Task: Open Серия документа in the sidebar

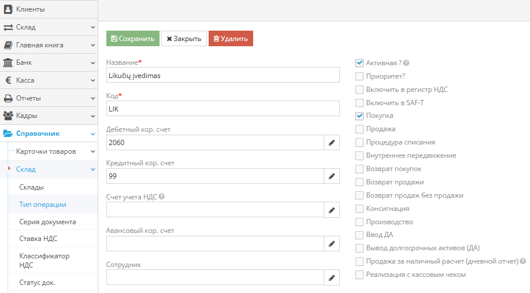Action: [x=47, y=222]
